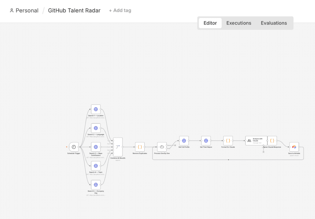Viewport: 315px width, 219px height.
Task: Click the orange trigger bolt beside Schedule Trigger
Action: tap(67, 147)
